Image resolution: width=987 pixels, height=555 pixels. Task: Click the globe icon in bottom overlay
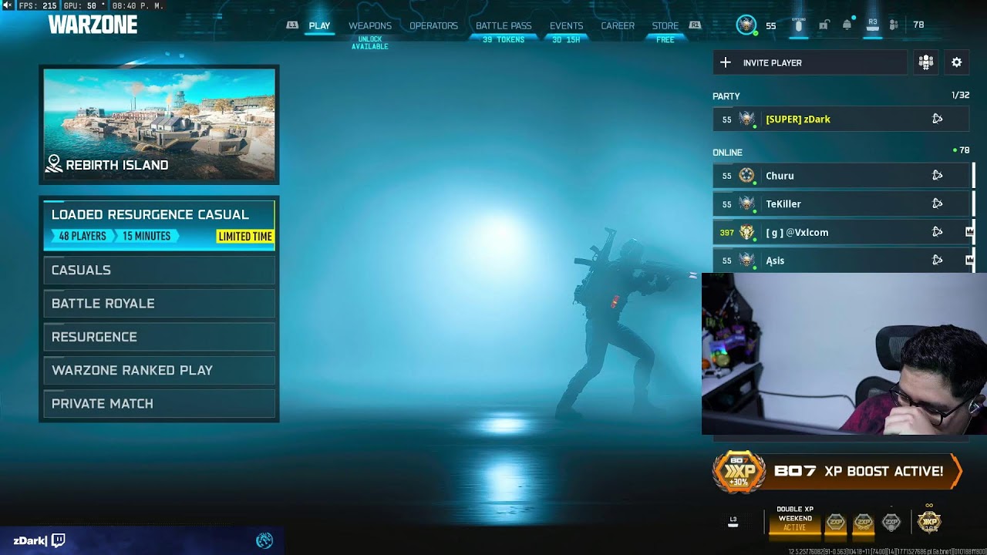pyautogui.click(x=264, y=540)
